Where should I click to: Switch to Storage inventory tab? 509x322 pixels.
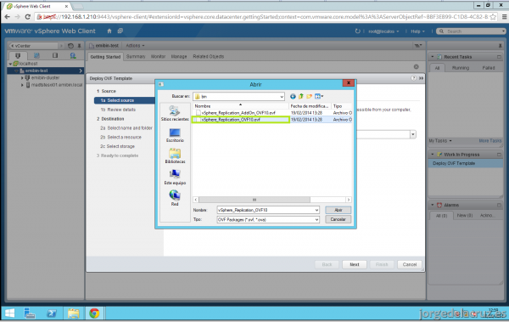pyautogui.click(x=55, y=55)
